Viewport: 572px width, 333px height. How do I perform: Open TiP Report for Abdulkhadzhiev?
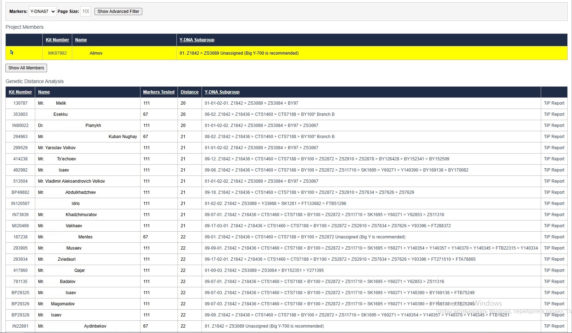pos(554,192)
